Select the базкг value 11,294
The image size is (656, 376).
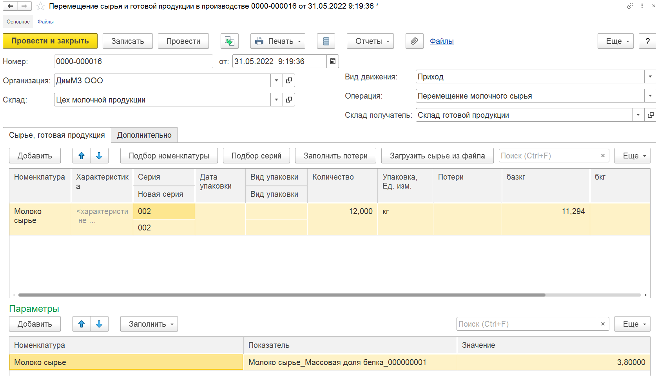pyautogui.click(x=546, y=219)
